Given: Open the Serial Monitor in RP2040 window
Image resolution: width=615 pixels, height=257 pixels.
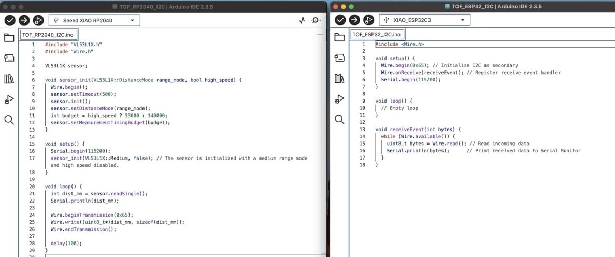Looking at the screenshot, I should (x=316, y=20).
